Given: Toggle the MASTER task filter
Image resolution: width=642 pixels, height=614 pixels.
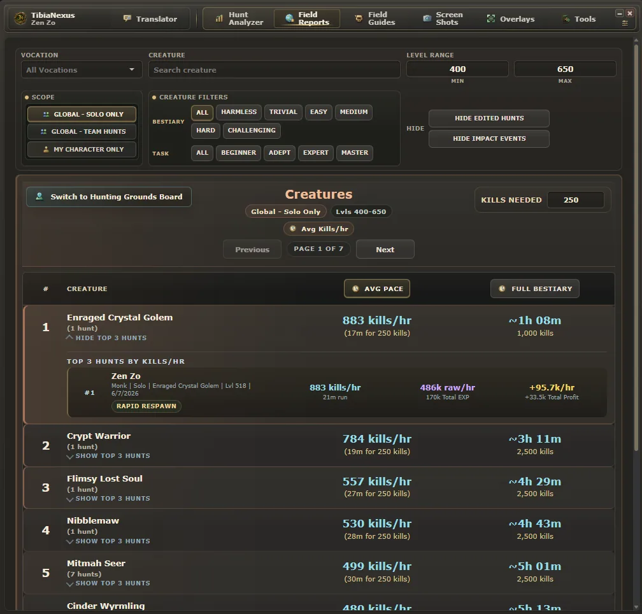Looking at the screenshot, I should coord(355,153).
